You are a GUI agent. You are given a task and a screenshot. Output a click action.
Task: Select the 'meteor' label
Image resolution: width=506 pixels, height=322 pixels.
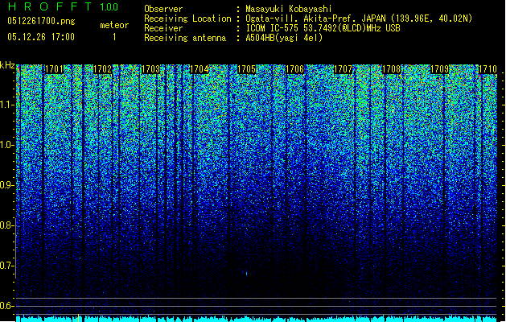(x=114, y=25)
